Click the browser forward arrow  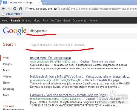click(x=9, y=9)
